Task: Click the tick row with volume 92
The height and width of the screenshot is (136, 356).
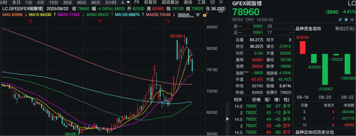Action: (262, 106)
